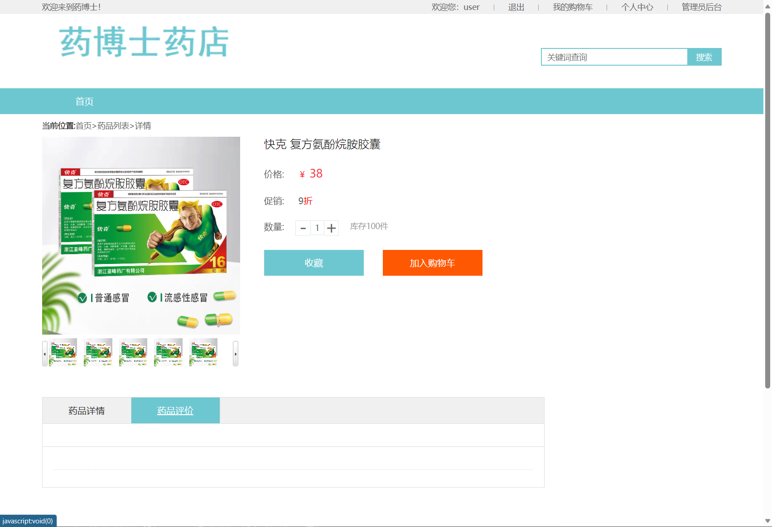Switch to the 药品评价 tab

pos(175,410)
